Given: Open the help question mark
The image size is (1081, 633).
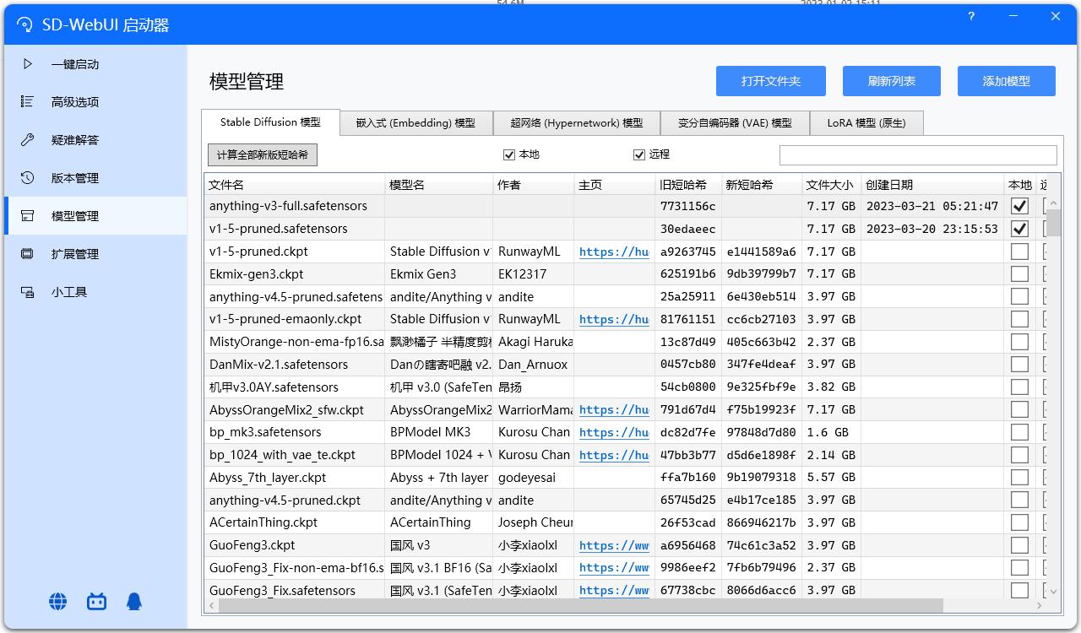Looking at the screenshot, I should pos(970,16).
